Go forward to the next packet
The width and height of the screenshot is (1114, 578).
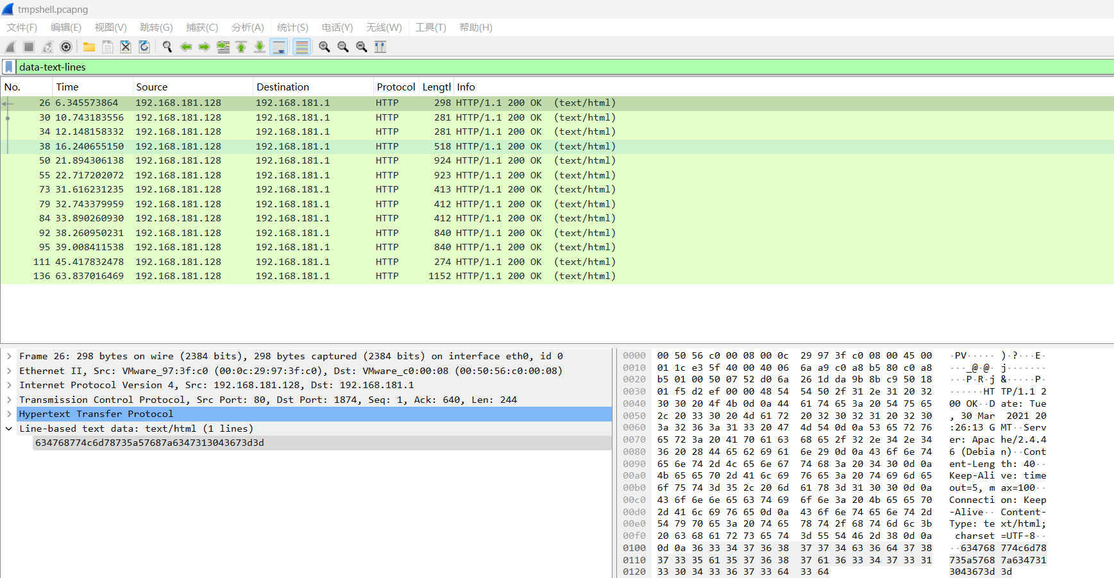205,47
